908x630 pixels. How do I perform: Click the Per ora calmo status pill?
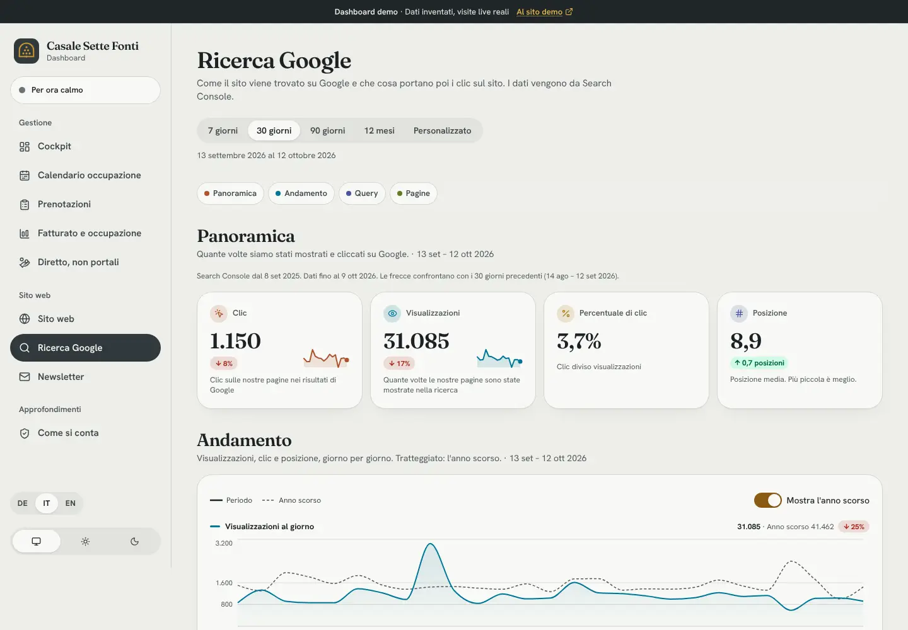click(85, 90)
